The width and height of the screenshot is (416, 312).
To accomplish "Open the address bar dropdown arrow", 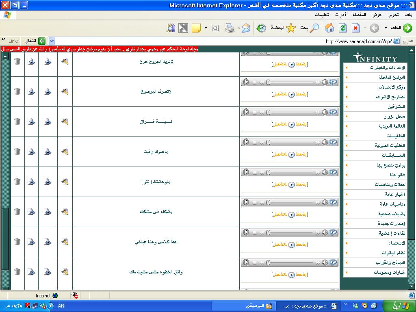I will [x=51, y=41].
